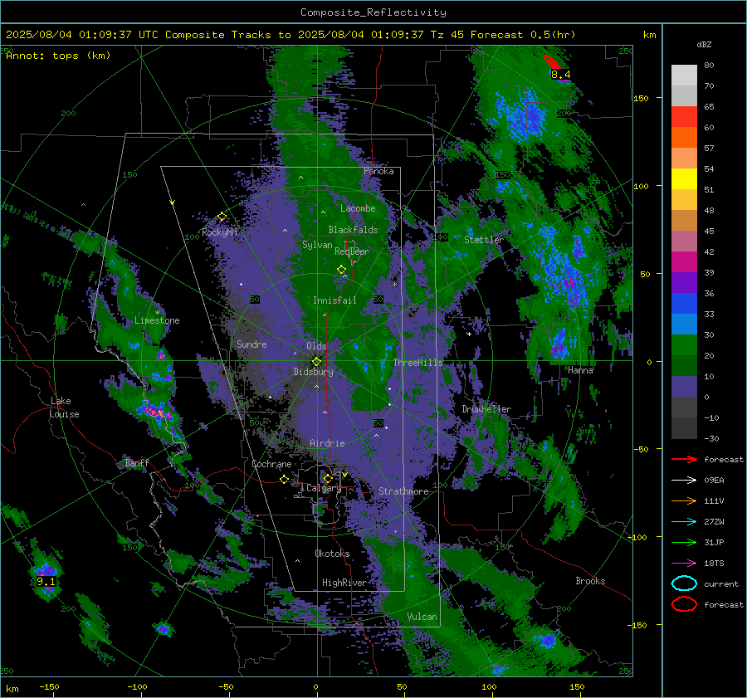Click the red forecast ellipse legend symbol
Image resolution: width=747 pixels, height=698 pixels.
(684, 604)
